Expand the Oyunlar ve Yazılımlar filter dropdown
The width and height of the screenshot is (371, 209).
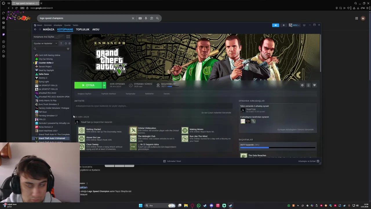point(46,44)
